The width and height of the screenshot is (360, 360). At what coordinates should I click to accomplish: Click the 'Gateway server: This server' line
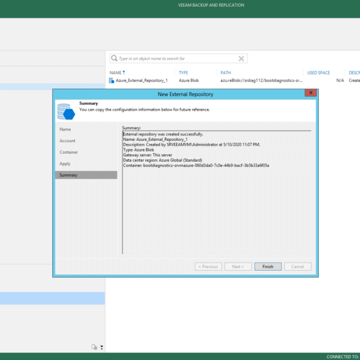pyautogui.click(x=148, y=155)
